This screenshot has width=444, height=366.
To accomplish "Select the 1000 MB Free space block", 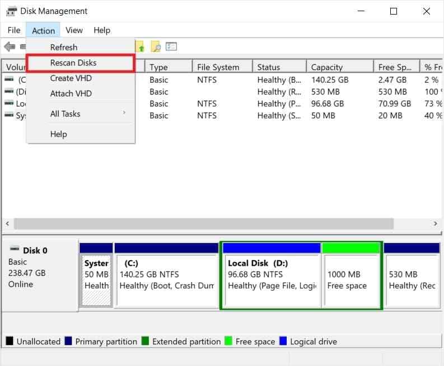I will point(351,275).
